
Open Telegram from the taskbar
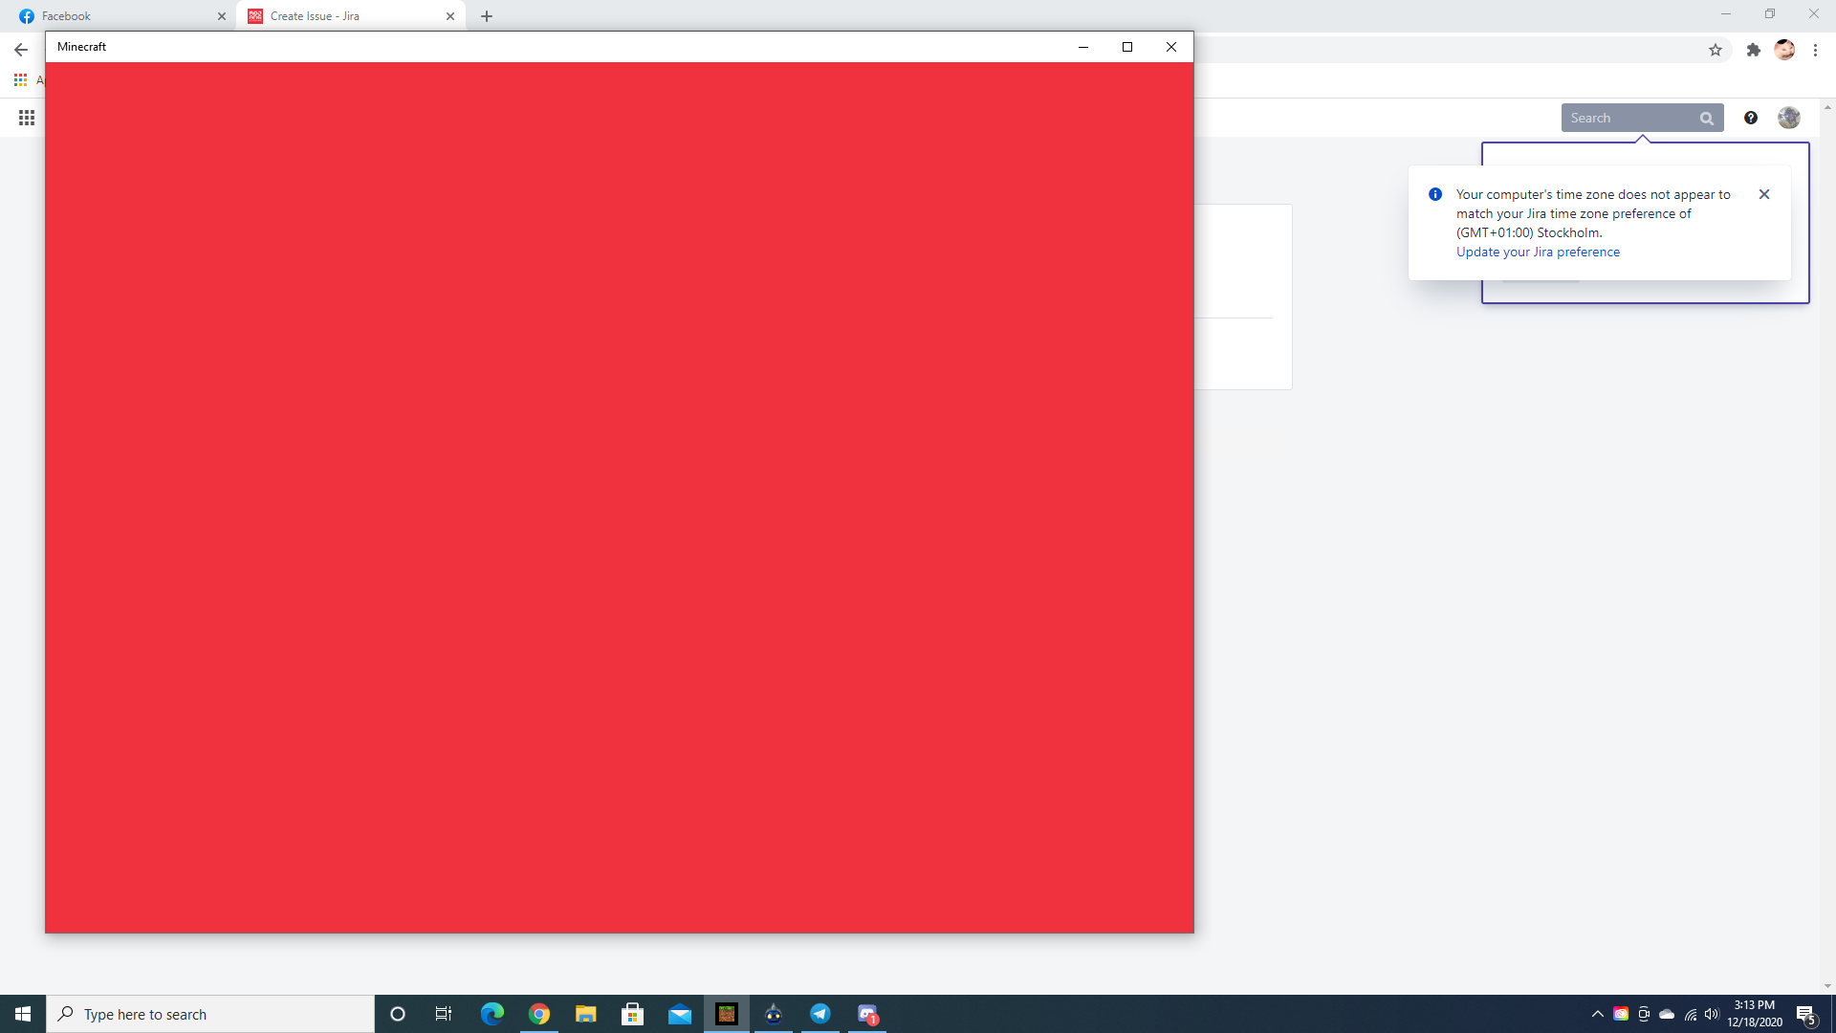pyautogui.click(x=820, y=1014)
